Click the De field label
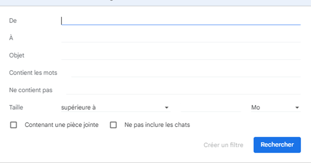This screenshot has height=163, width=311. click(13, 20)
